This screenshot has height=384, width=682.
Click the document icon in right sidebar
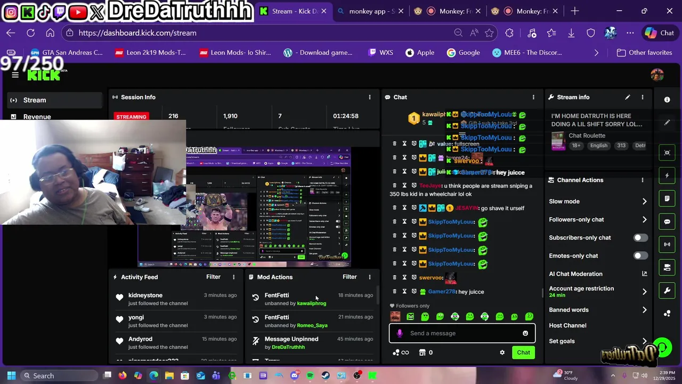tap(667, 198)
